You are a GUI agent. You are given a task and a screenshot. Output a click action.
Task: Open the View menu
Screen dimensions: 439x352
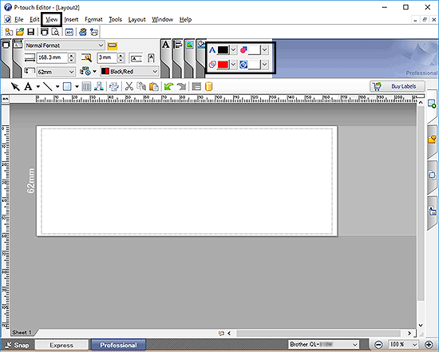tap(52, 19)
